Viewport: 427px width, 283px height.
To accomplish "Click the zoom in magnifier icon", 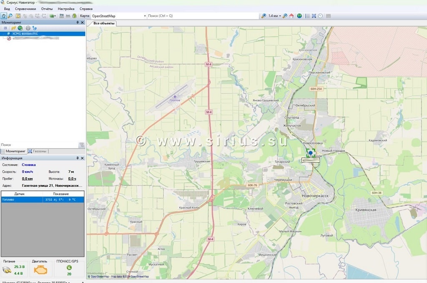I will [x=264, y=16].
